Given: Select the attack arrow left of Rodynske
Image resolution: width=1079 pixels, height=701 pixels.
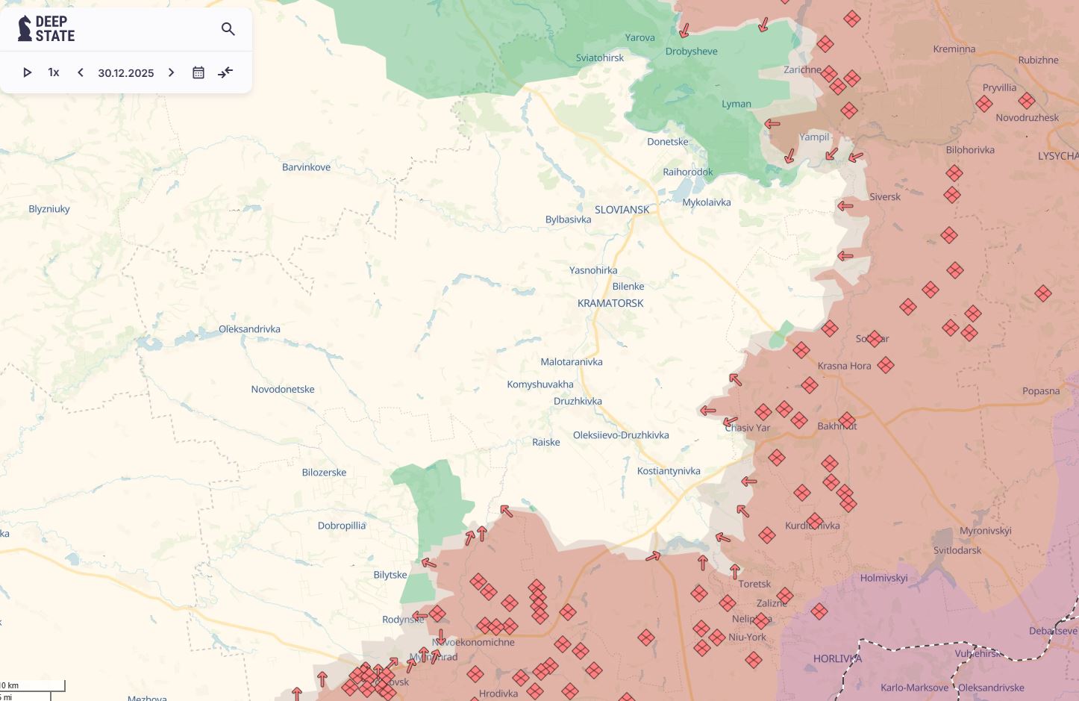Looking at the screenshot, I should coord(420,617).
